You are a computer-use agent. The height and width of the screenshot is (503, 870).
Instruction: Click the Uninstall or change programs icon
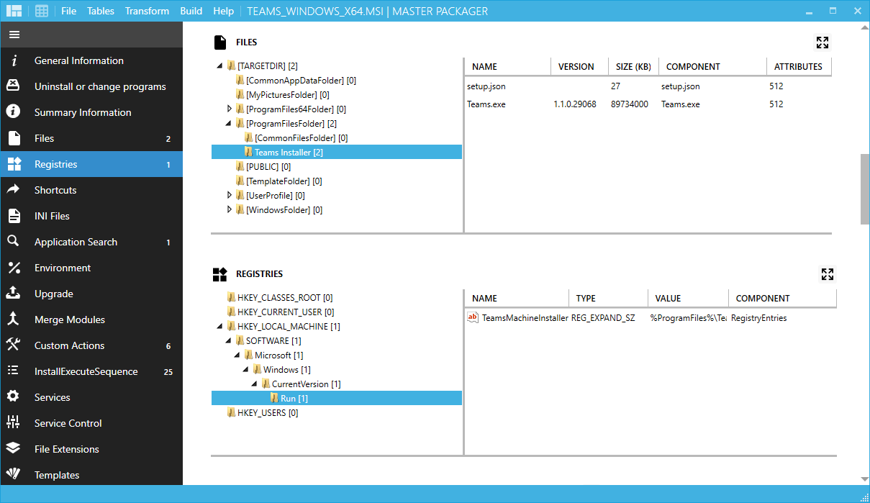[x=14, y=86]
